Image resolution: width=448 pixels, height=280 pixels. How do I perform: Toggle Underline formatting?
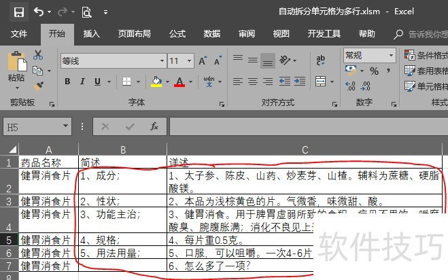pos(97,82)
